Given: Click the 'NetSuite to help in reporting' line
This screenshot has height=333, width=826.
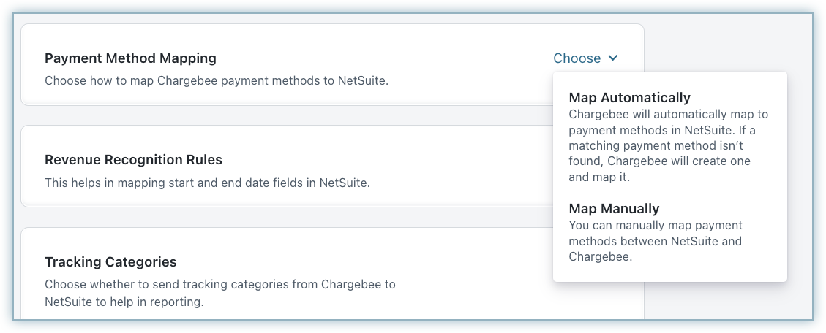Looking at the screenshot, I should (x=122, y=301).
